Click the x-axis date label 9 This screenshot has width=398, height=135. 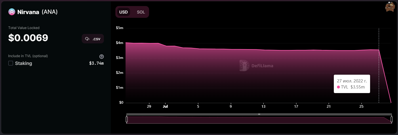(x=231, y=106)
